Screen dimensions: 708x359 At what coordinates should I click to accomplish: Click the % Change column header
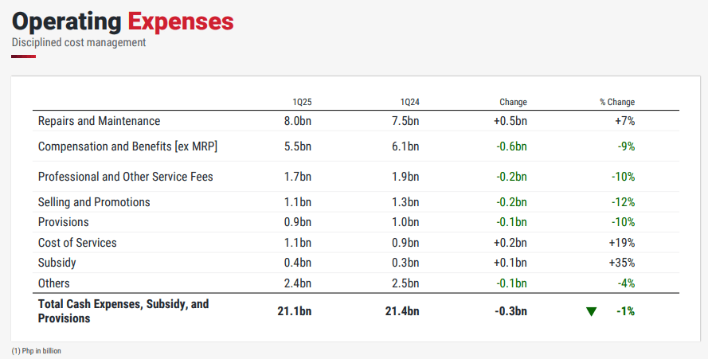617,102
